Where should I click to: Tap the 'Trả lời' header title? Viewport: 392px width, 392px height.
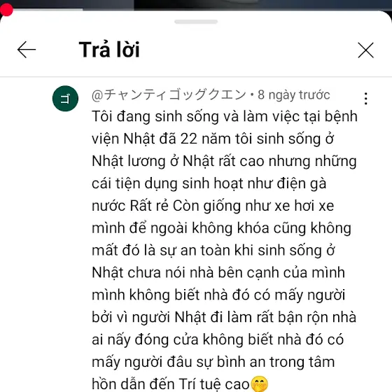109,50
